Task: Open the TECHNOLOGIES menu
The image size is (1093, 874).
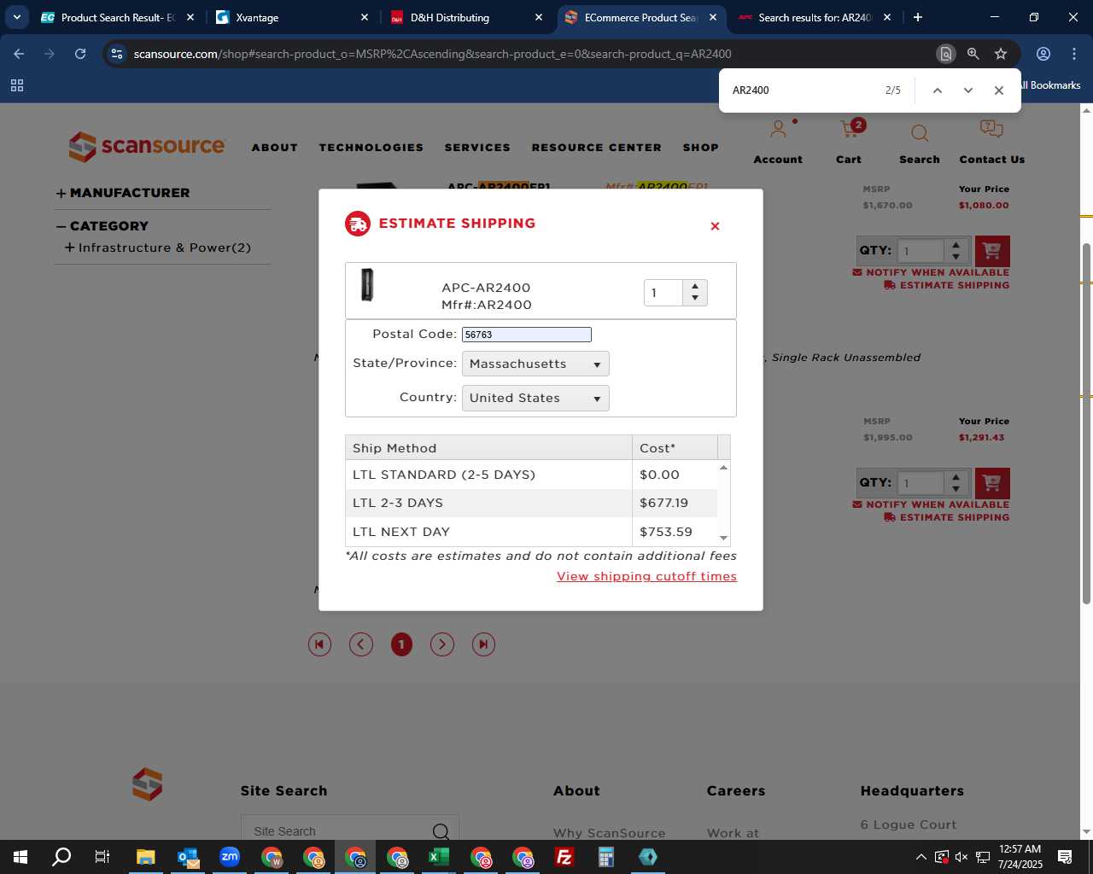Action: [x=371, y=148]
